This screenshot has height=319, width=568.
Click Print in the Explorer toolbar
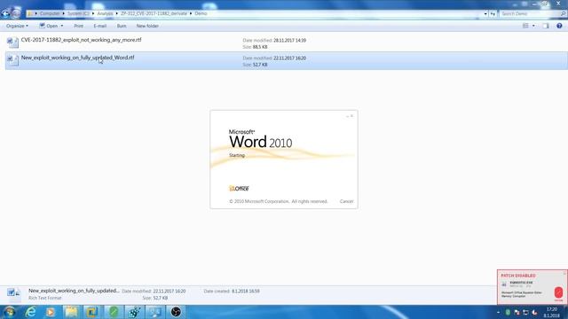coord(78,26)
